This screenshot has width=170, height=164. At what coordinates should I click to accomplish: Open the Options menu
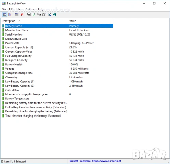point(30,9)
